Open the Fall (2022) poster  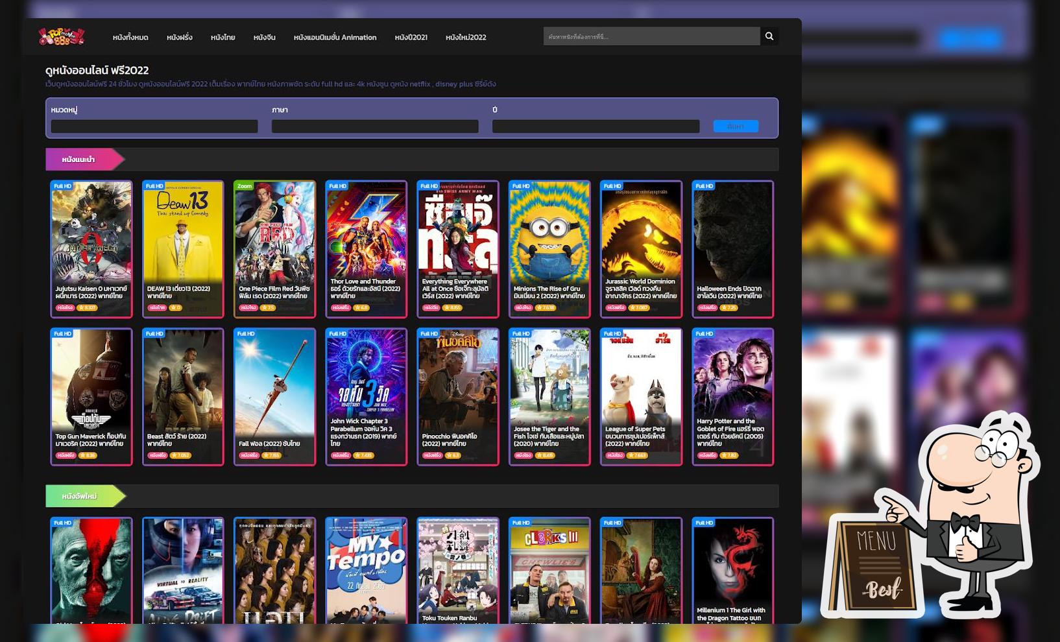pyautogui.click(x=274, y=397)
